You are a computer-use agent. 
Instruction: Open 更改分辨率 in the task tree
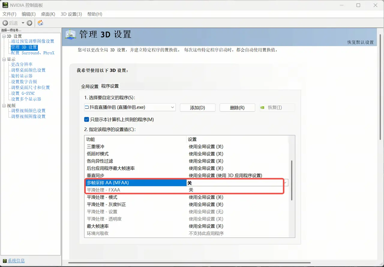[22, 64]
